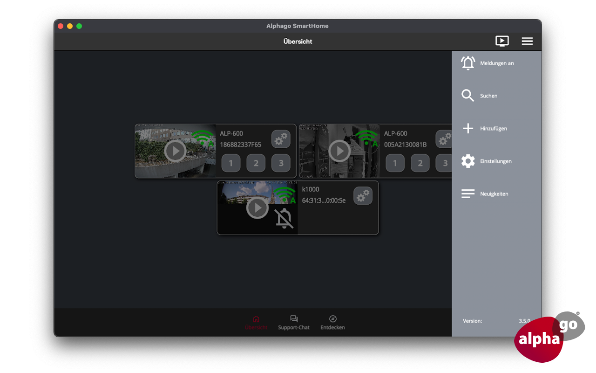596x373 pixels.
Task: Choose Suchen from the side menu
Action: [x=489, y=96]
